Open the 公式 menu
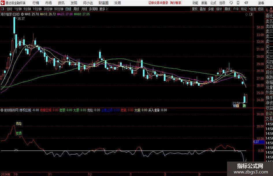The height and width of the screenshot is (176, 273). (x=213, y=3)
